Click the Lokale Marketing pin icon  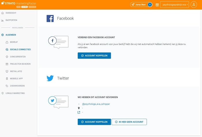tap(2, 93)
